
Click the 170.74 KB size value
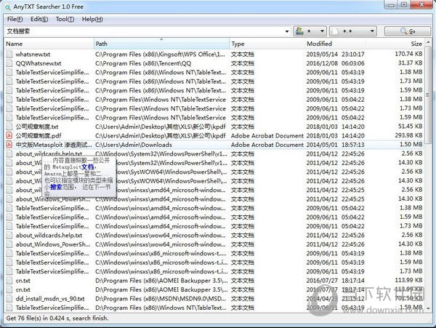click(408, 54)
